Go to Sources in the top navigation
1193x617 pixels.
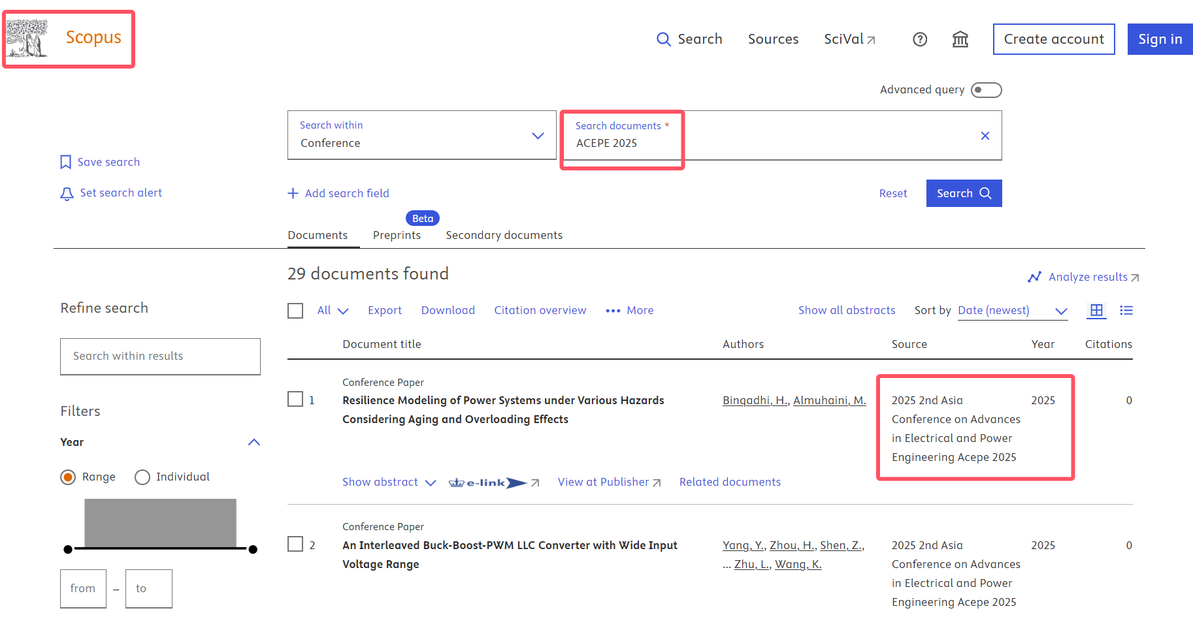click(x=773, y=39)
